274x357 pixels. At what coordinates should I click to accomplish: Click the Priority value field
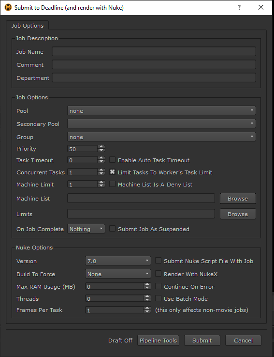(83, 149)
